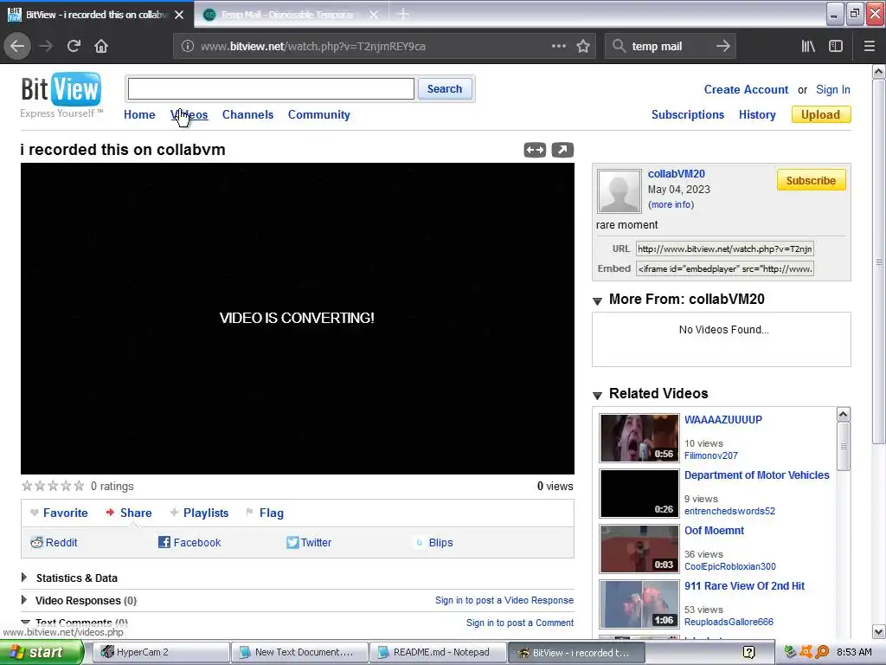
Task: Open WAAAAZUUUUP video thumbnail
Action: coord(639,438)
